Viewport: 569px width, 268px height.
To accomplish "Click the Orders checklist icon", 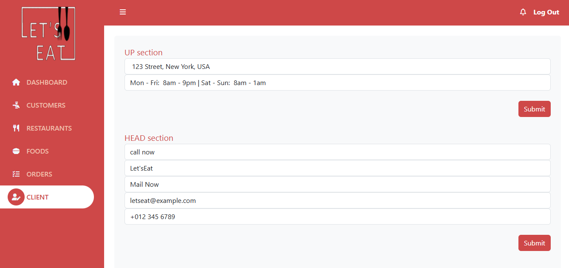I will point(16,174).
